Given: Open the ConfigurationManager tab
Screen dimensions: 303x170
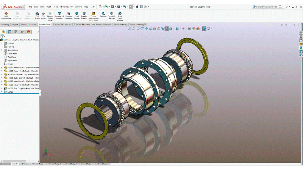Looking at the screenshot, I should coord(16,32).
